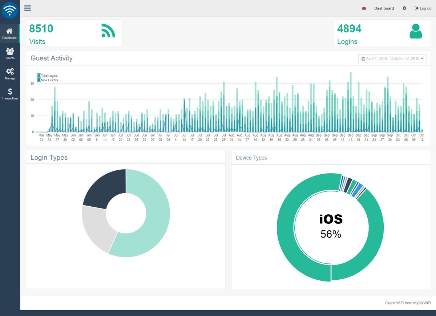Click the 4894 Logins count
Screen dimensions: 436x316
point(349,28)
